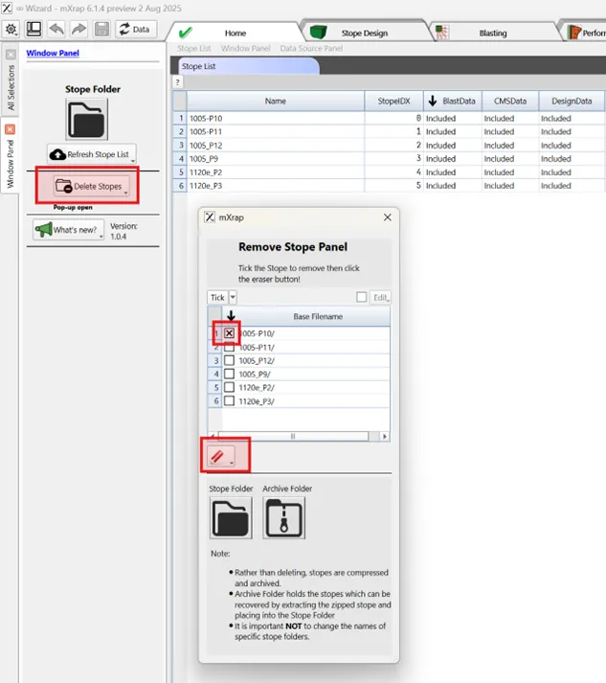This screenshot has width=606, height=683.
Task: Untick the 1005-P10/ stope checkbox
Action: click(x=229, y=332)
